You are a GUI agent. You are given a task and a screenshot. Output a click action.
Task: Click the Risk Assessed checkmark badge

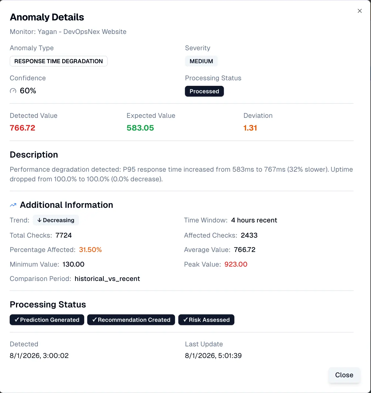pos(206,320)
